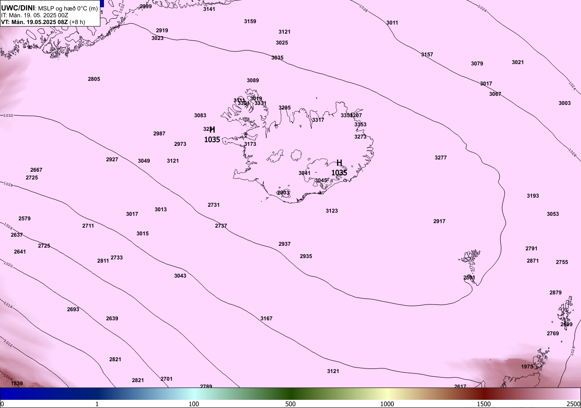Click the 3317 value over northern Iceland
The image size is (581, 408).
318,120
